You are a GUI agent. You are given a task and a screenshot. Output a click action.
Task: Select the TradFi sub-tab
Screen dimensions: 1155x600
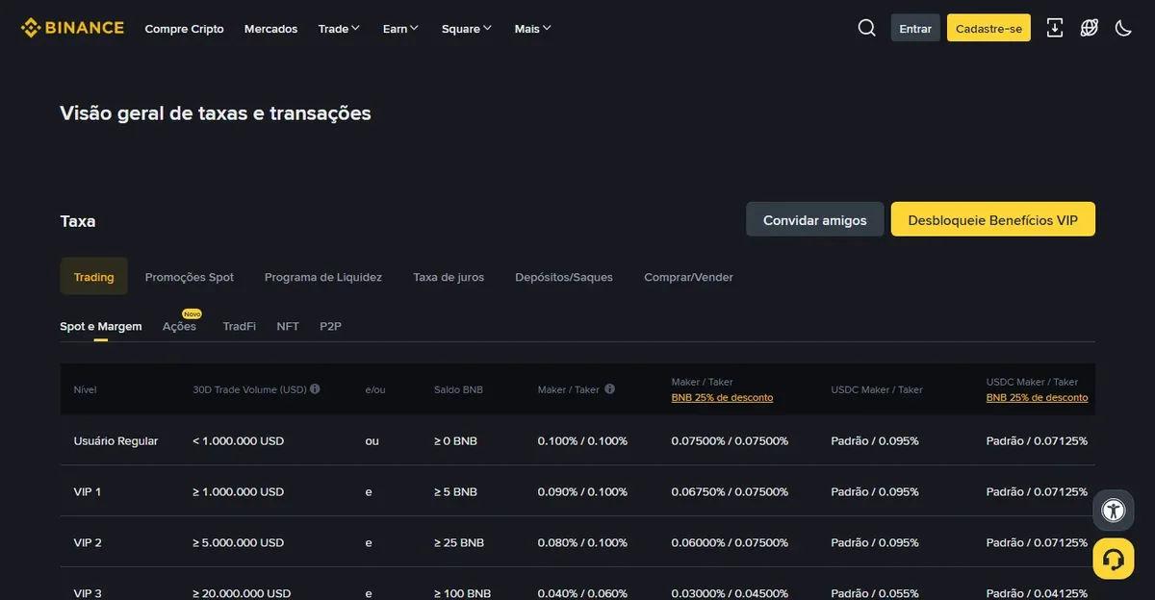[240, 326]
